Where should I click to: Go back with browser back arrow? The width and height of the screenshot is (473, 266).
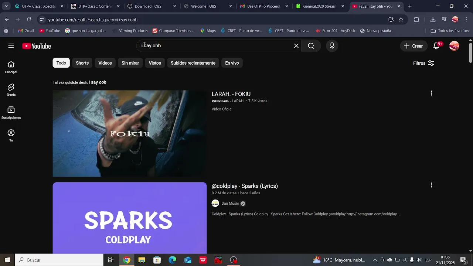pyautogui.click(x=7, y=20)
